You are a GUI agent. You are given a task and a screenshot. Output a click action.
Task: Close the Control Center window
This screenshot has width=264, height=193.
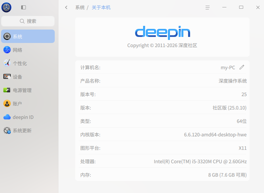tap(258, 7)
